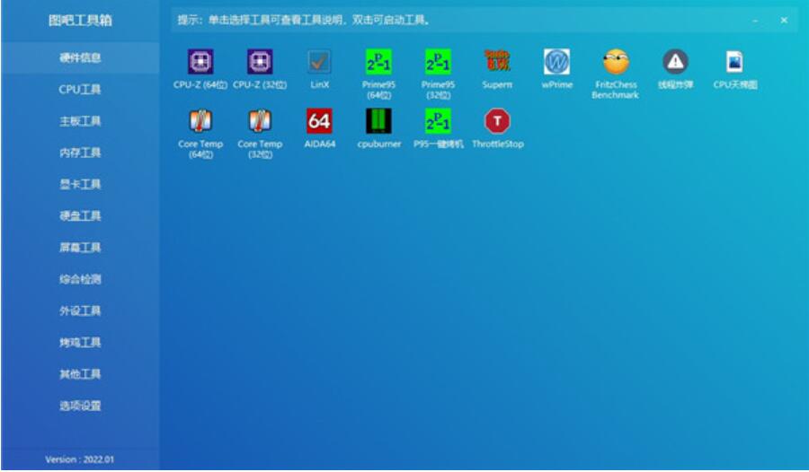Choose the Prime95 (64位) icon
The width and height of the screenshot is (809, 472).
(x=378, y=62)
